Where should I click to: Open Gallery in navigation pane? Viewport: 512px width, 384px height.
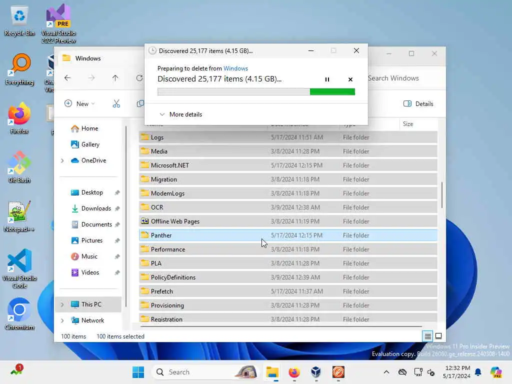point(85,144)
